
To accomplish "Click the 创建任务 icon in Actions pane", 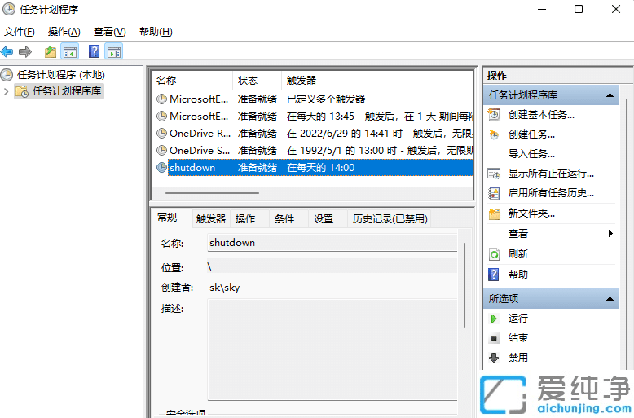I will click(494, 134).
